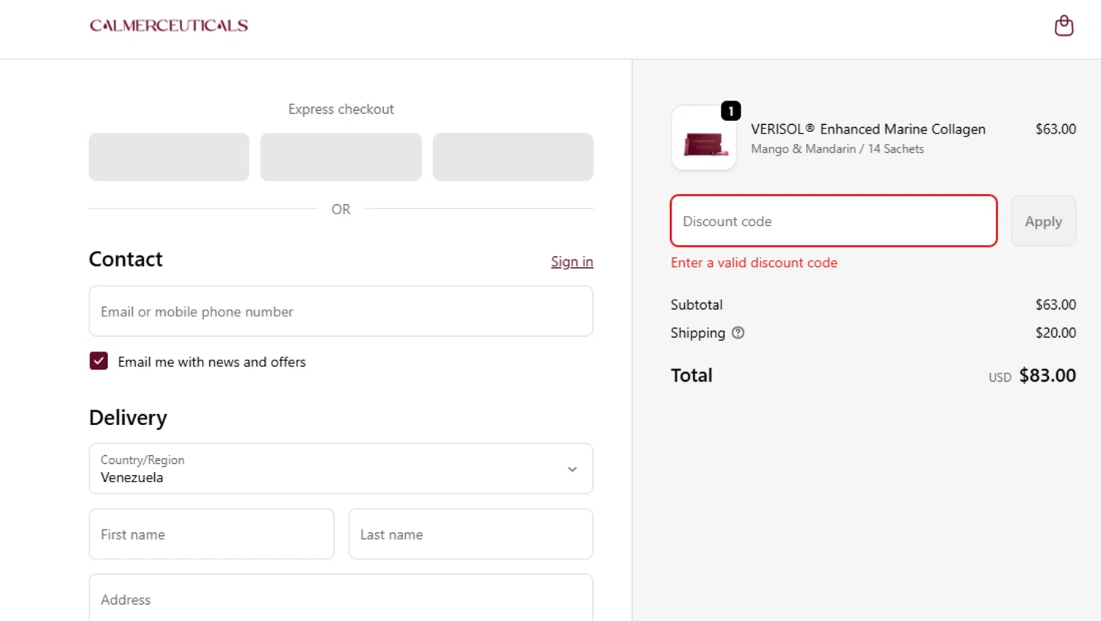Click the shipping help question mark icon
This screenshot has height=621, width=1101.
[x=738, y=333]
